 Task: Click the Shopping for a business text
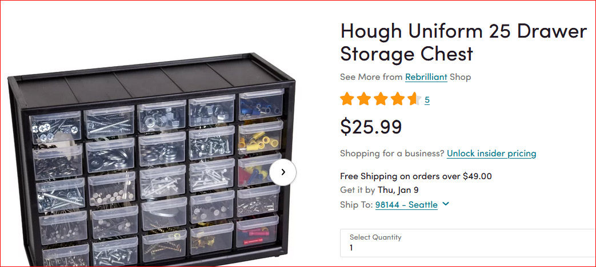click(392, 153)
